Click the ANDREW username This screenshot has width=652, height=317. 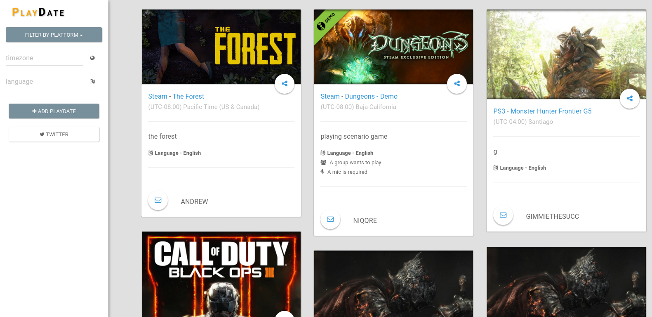[x=194, y=201]
